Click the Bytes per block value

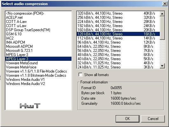[116, 93]
